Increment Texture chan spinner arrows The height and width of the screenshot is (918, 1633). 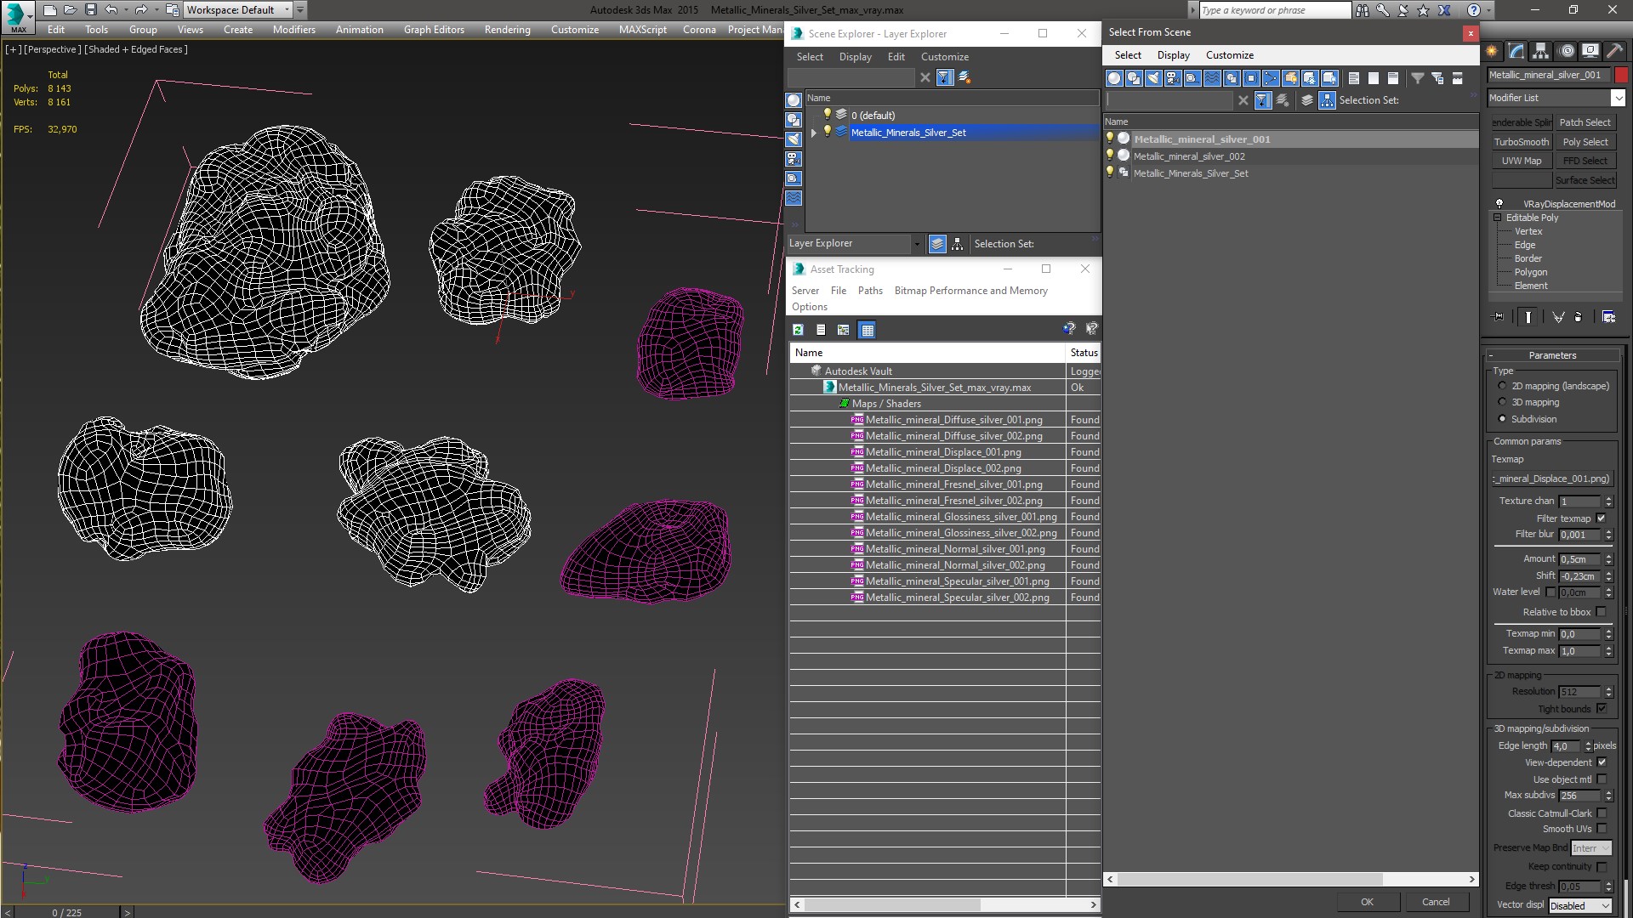coord(1608,501)
